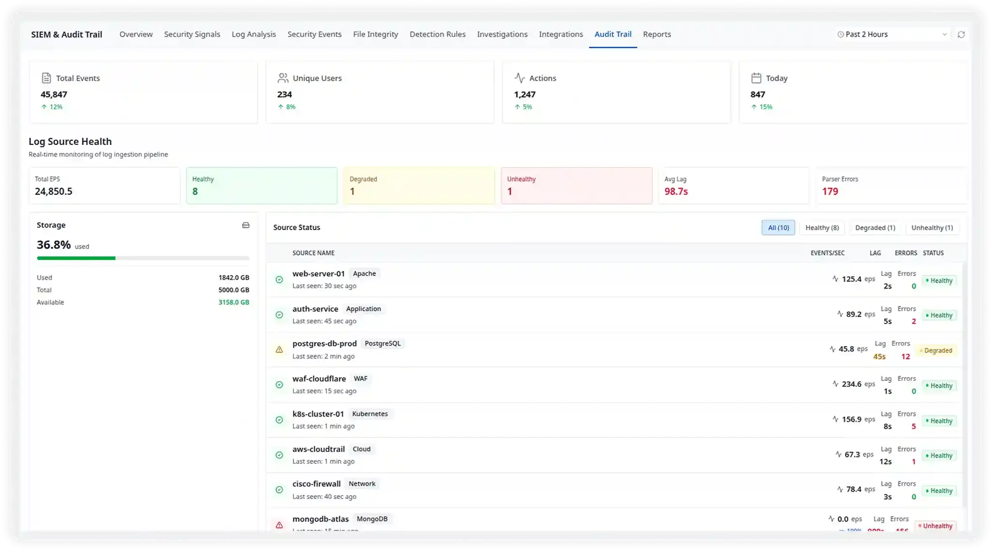Filter sources by Healthy (8)

click(822, 228)
